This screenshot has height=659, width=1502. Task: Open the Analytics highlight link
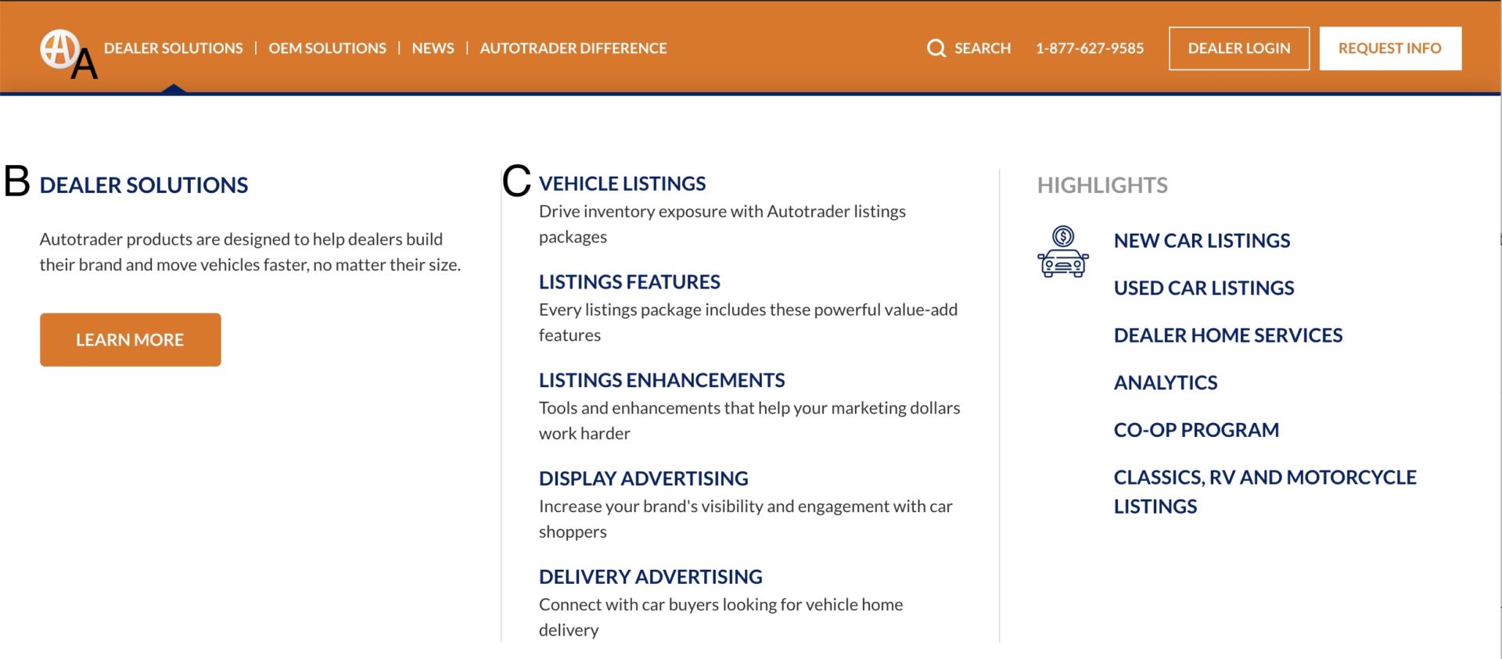(1166, 383)
